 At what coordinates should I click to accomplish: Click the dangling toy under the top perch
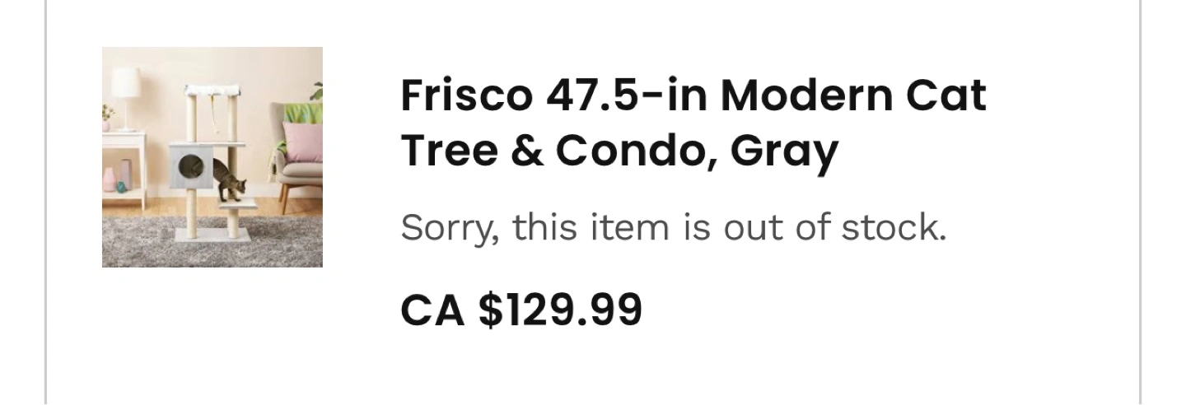(212, 114)
